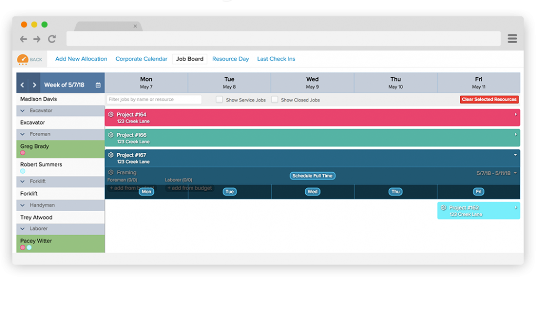
Task: Click Clear Selected Resources button
Action: click(x=489, y=99)
